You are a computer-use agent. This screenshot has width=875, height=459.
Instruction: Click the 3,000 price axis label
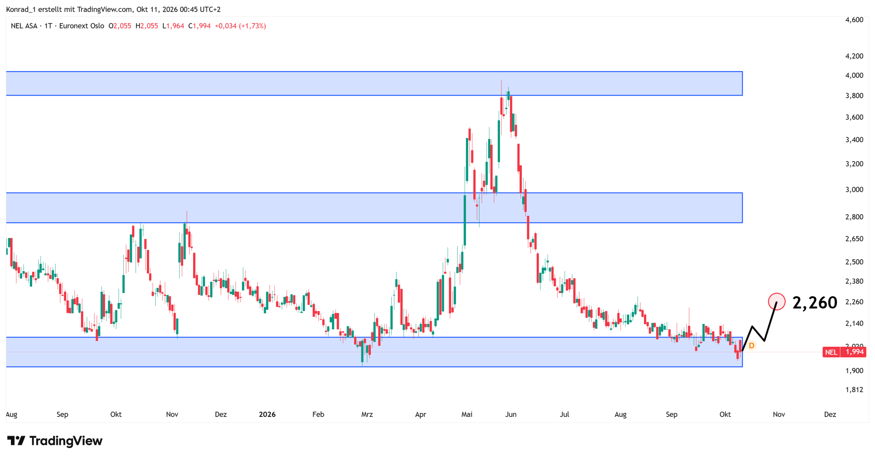click(x=854, y=189)
